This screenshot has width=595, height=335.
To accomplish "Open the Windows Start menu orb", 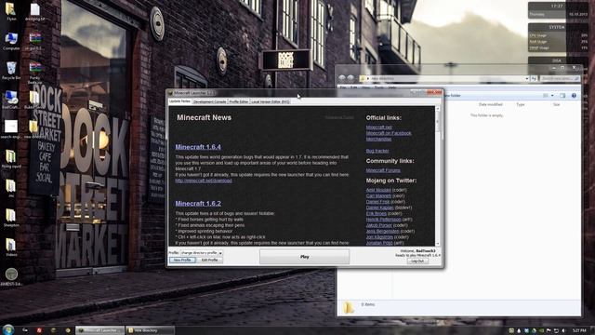I will [x=8, y=329].
